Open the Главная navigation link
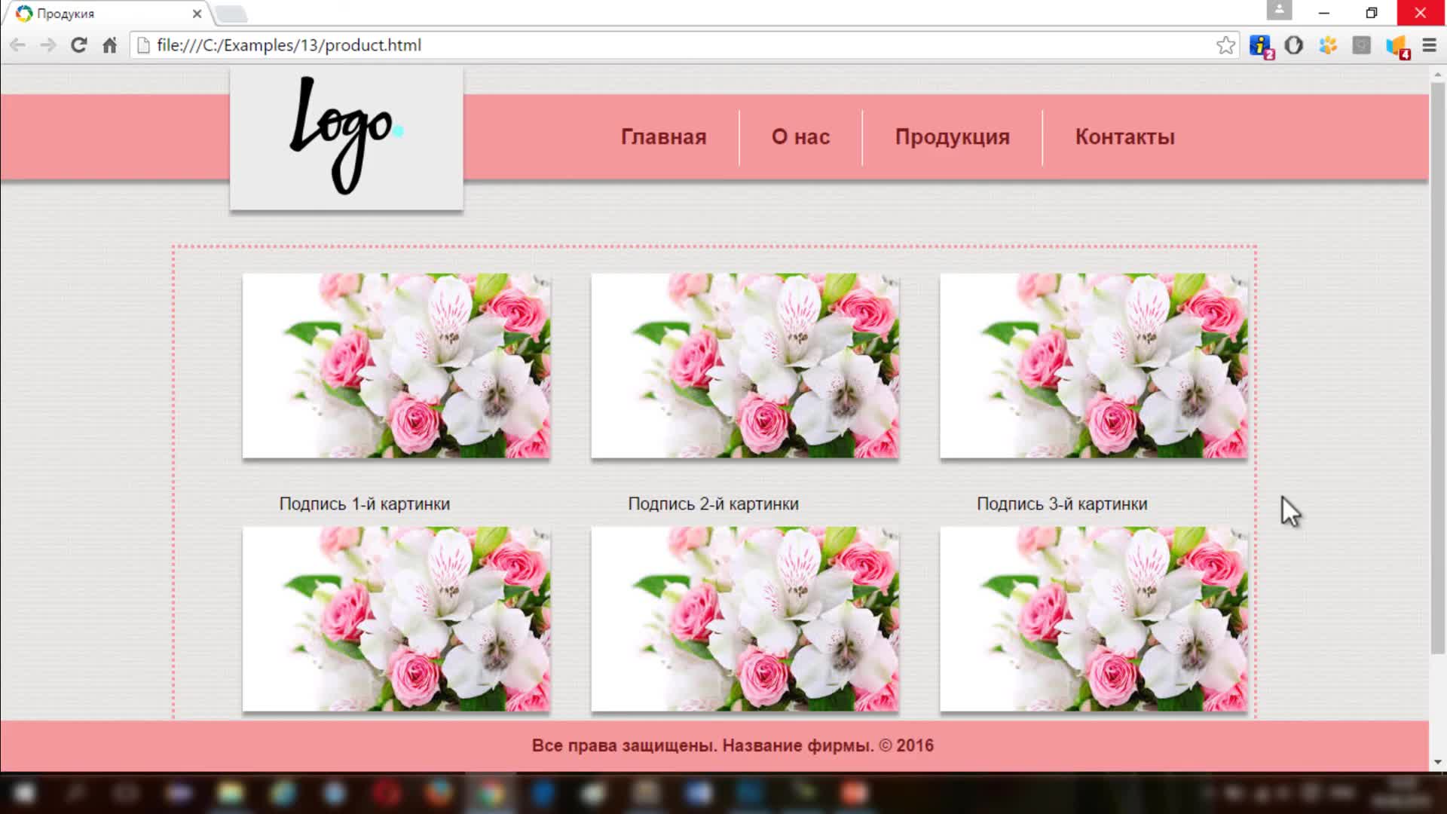Viewport: 1447px width, 814px height. 663,137
